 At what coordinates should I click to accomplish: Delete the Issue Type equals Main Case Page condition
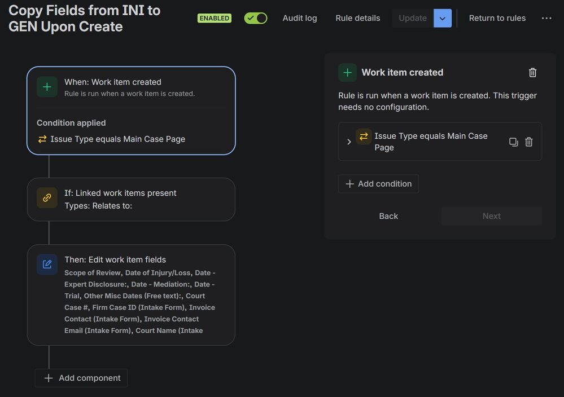click(528, 142)
